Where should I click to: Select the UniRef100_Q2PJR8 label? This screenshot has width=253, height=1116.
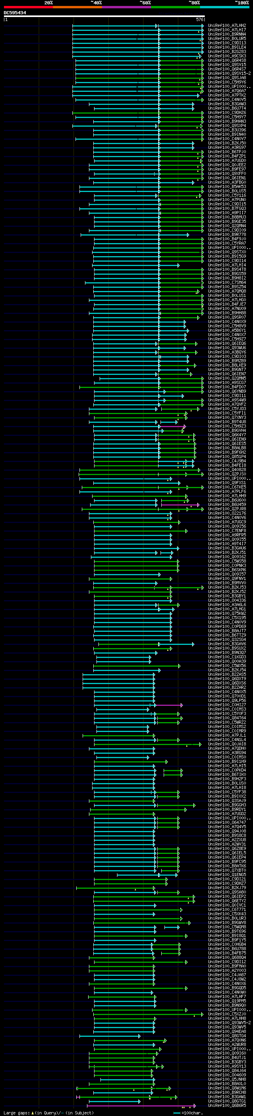(x=227, y=509)
